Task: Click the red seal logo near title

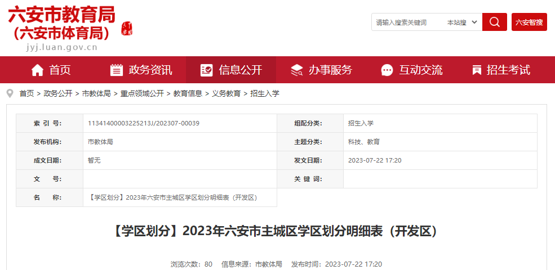Action: [x=127, y=28]
